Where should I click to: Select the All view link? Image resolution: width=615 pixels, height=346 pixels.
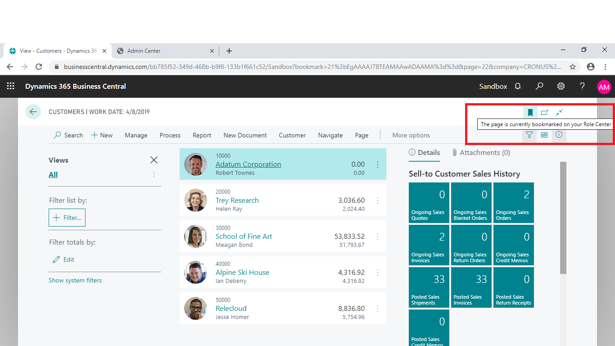click(53, 174)
